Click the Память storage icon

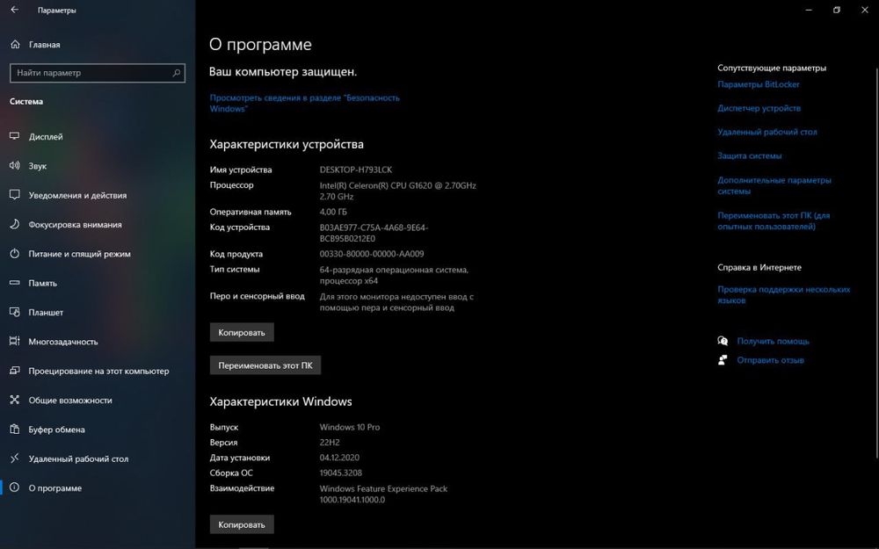point(15,283)
